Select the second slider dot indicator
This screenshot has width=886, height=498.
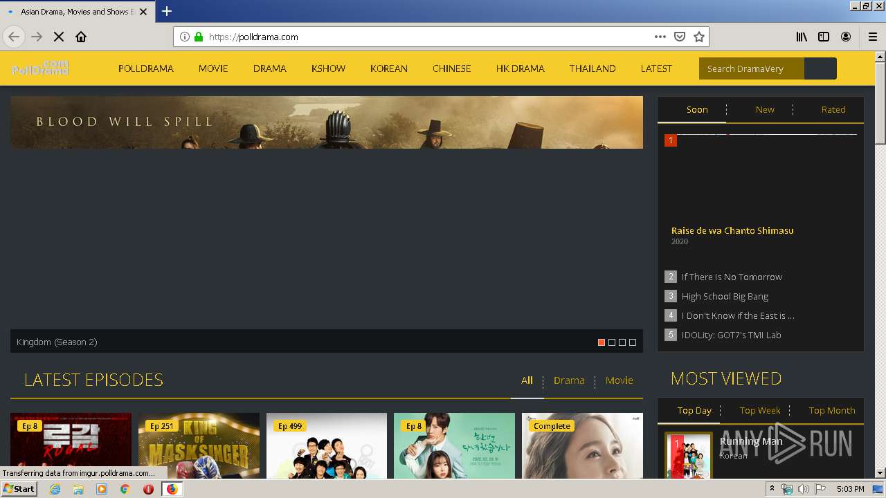612,342
